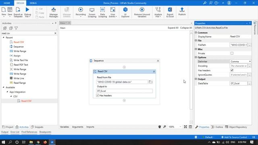The width and height of the screenshot is (258, 145).
Task: Switch to the Project tab
Action: click(8, 127)
